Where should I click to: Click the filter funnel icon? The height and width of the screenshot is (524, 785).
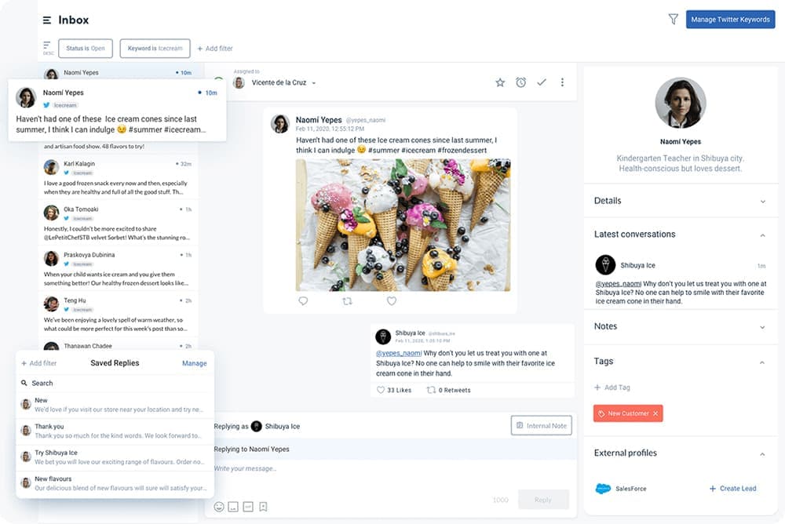[673, 20]
